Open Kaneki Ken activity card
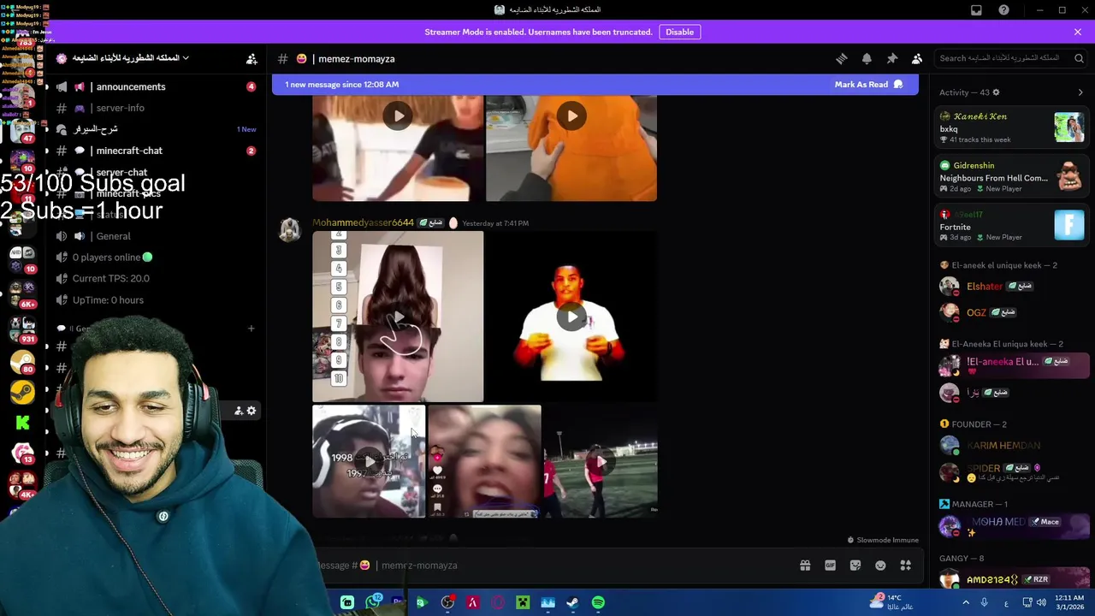The image size is (1095, 616). pyautogui.click(x=1011, y=128)
